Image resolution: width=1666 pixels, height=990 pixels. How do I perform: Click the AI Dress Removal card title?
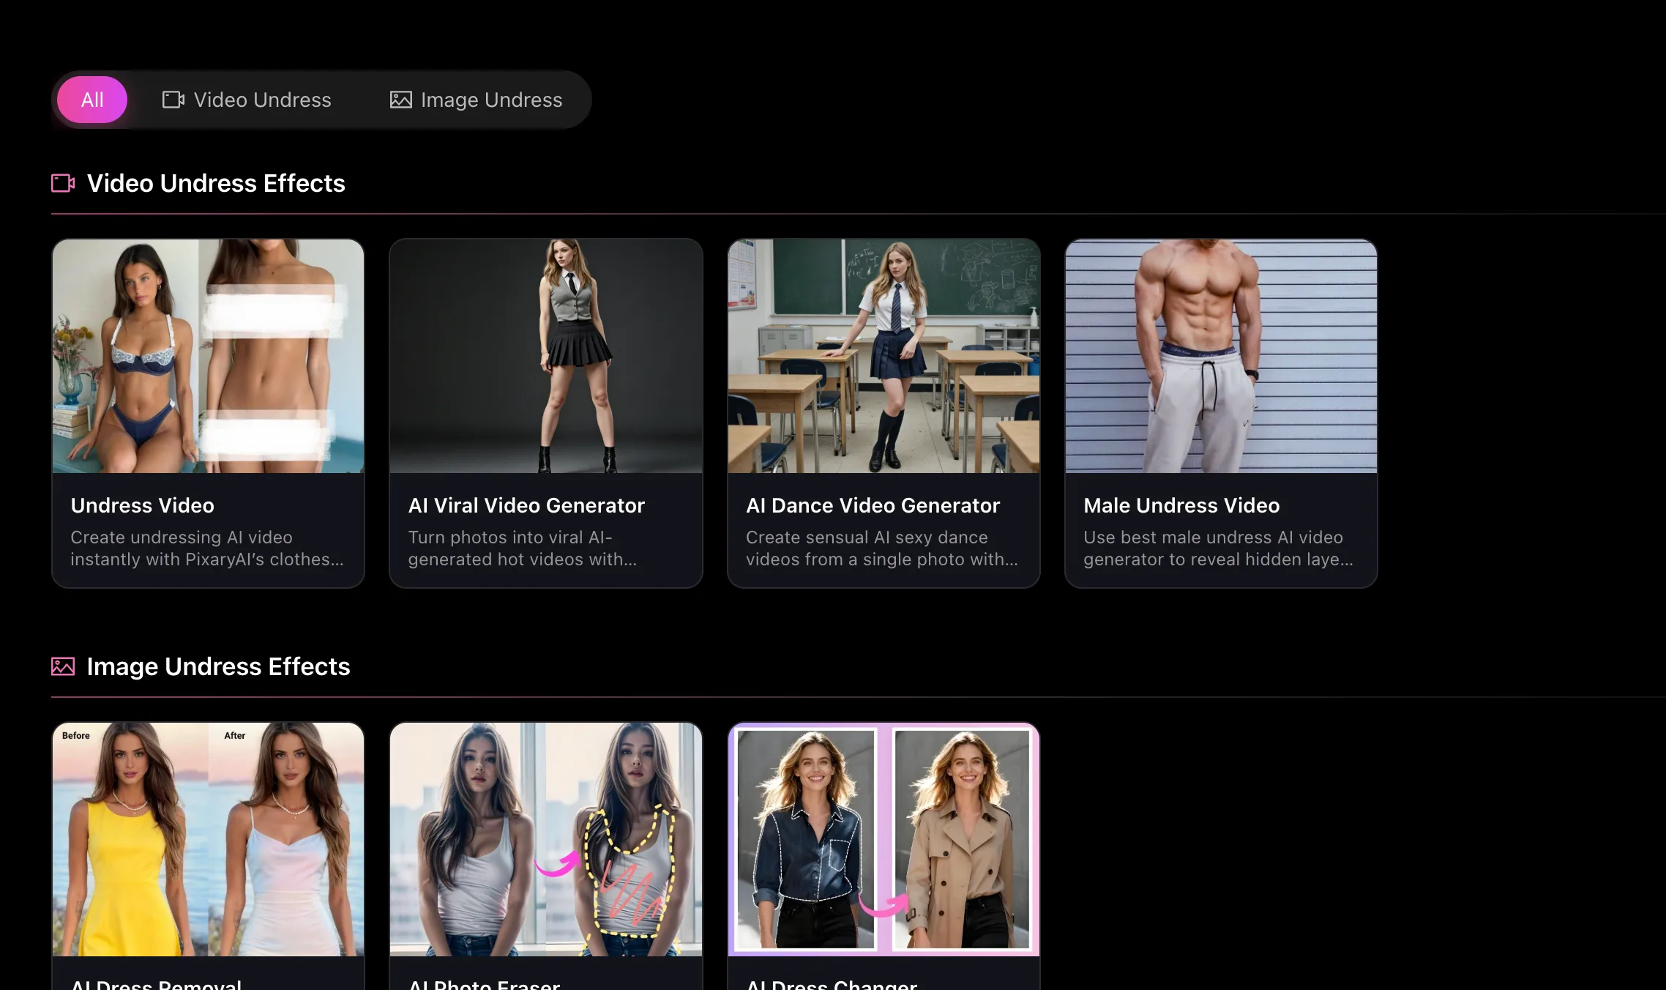click(156, 984)
